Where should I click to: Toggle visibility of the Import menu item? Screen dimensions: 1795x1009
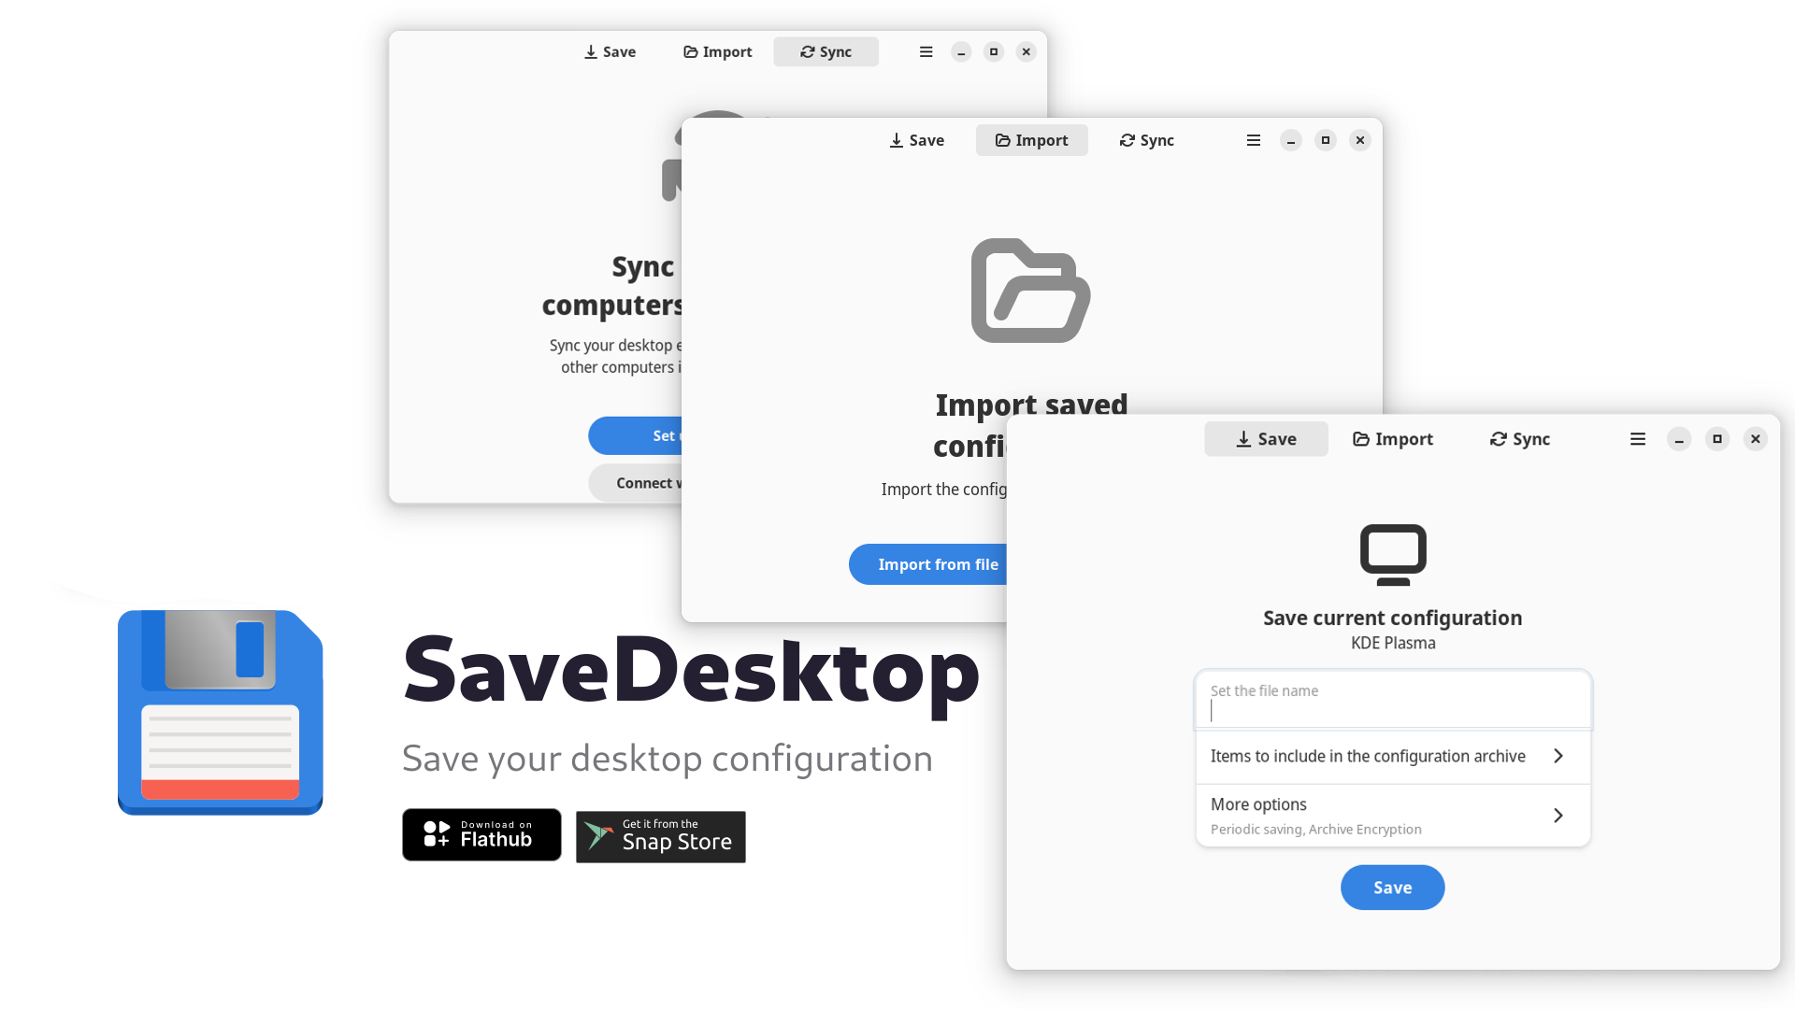pos(1393,438)
